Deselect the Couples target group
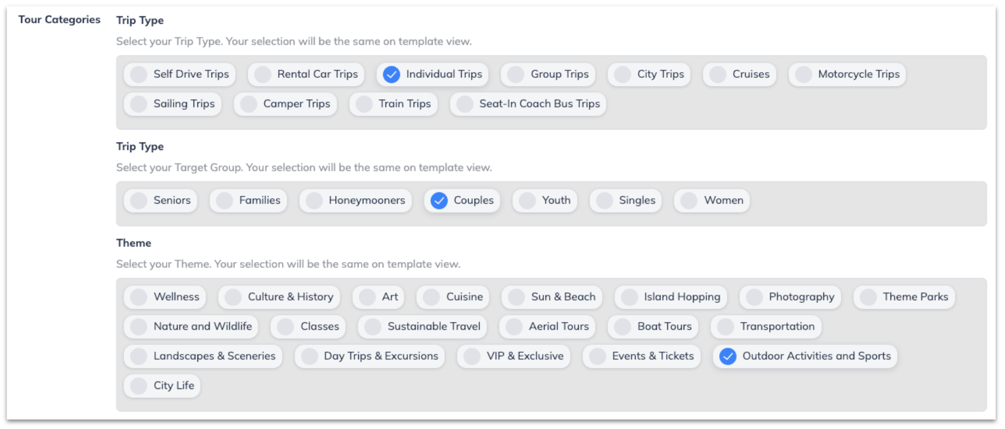Viewport: 1005px width, 429px height. tap(462, 201)
